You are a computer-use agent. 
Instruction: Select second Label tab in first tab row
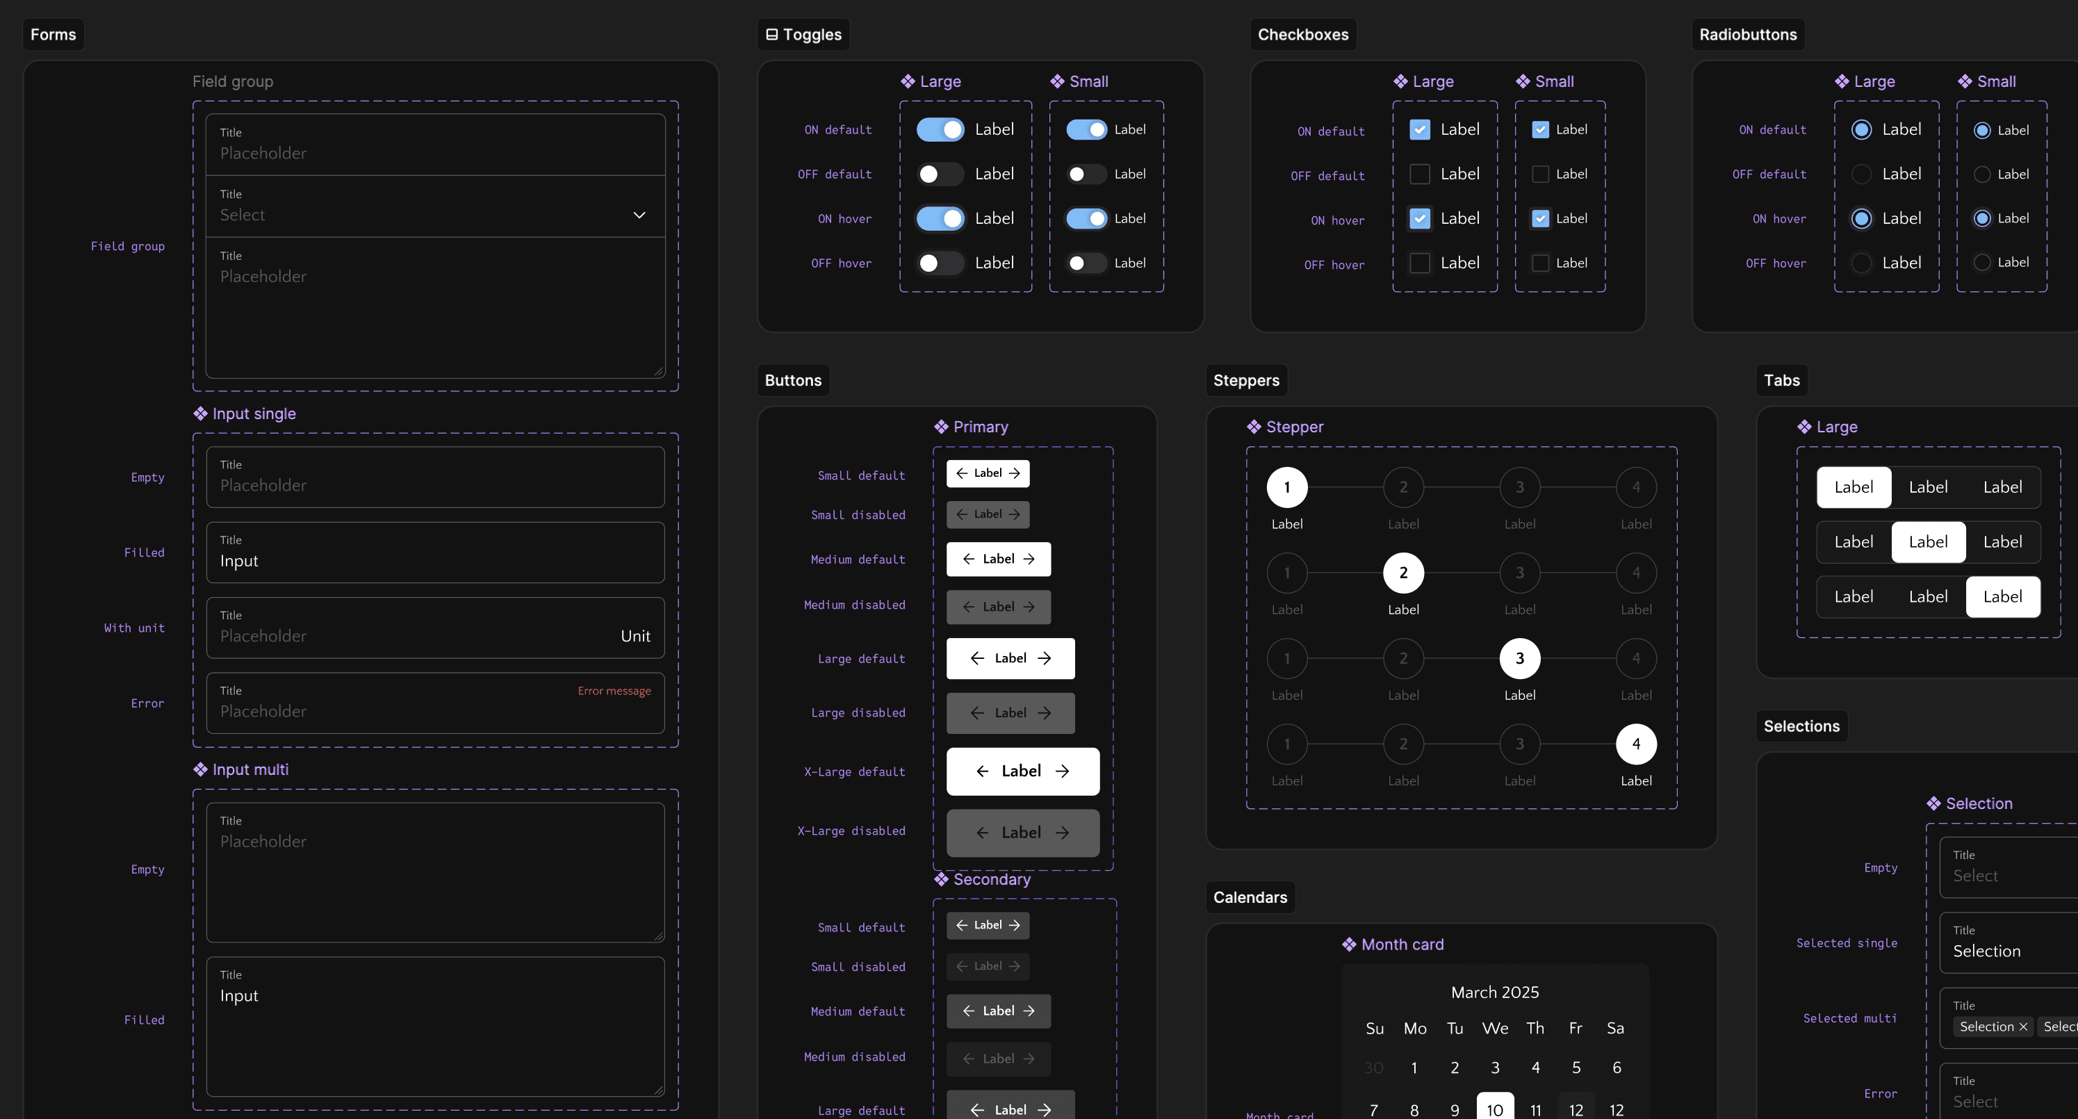click(x=1928, y=487)
